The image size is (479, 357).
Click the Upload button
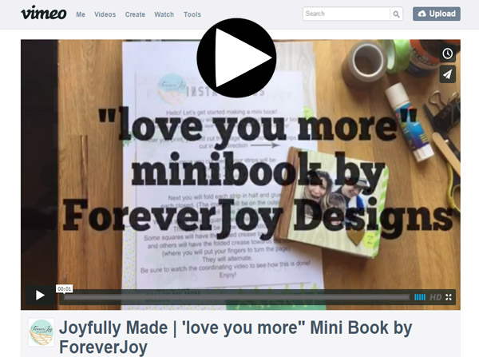pos(437,14)
